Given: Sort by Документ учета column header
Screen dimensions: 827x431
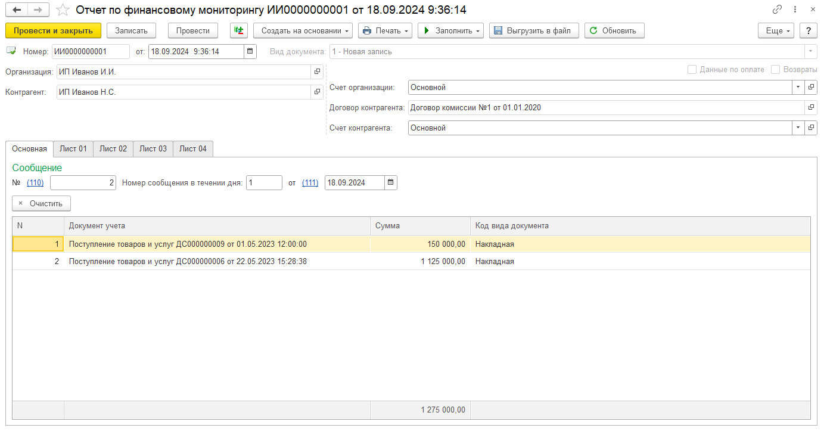Looking at the screenshot, I should (217, 226).
